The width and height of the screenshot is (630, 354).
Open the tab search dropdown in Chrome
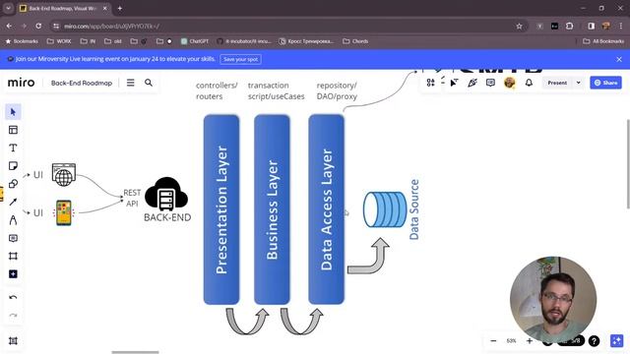[x=8, y=8]
